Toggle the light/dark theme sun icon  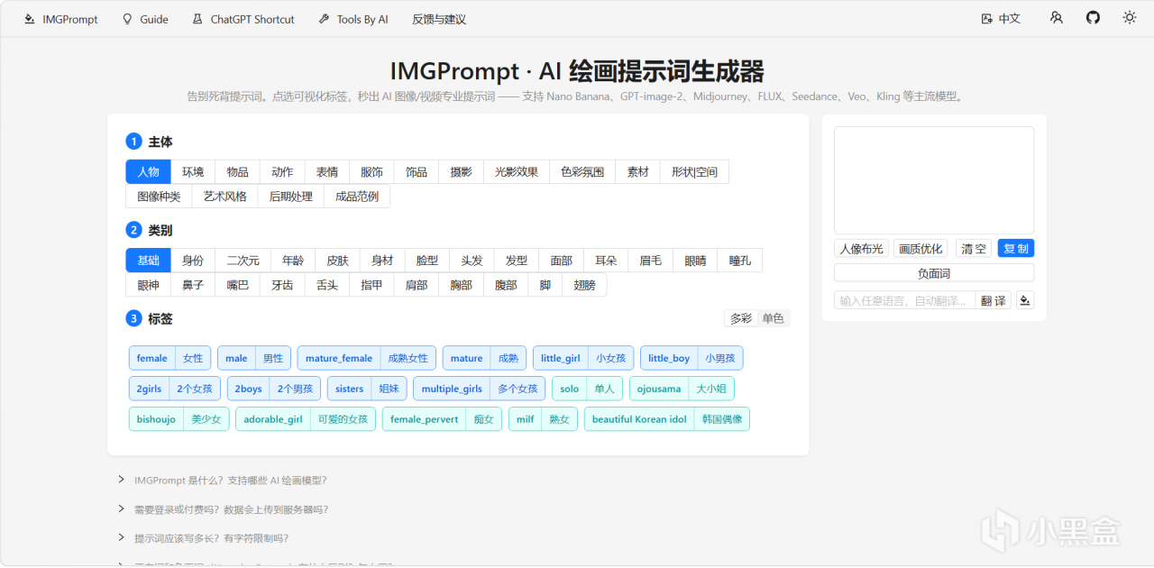click(1130, 18)
